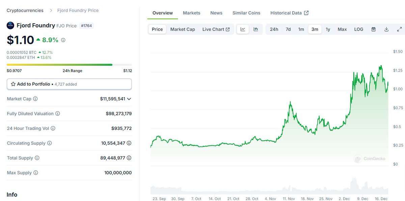Open the Overview tab
The image size is (405, 201).
[163, 13]
